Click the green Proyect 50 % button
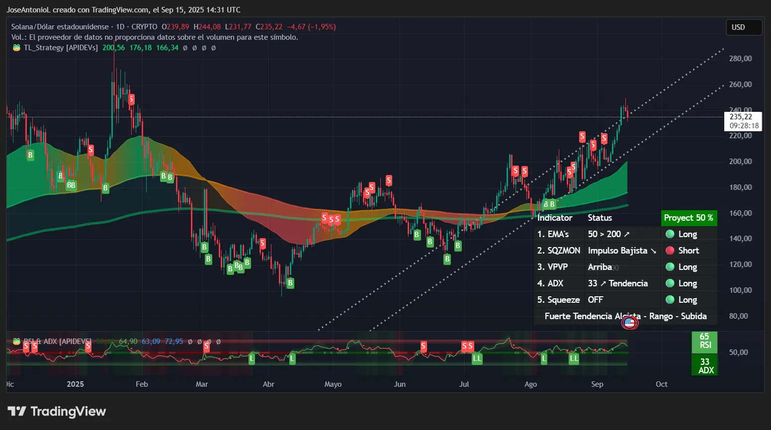Screen dimensions: 771x430 (689, 218)
